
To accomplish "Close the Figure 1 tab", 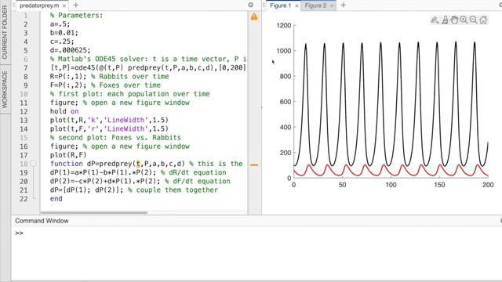I will tap(296, 5).
